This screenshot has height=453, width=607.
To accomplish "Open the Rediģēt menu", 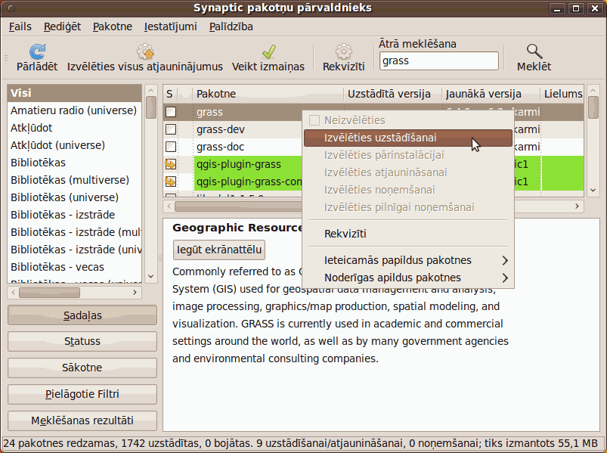I will [62, 26].
